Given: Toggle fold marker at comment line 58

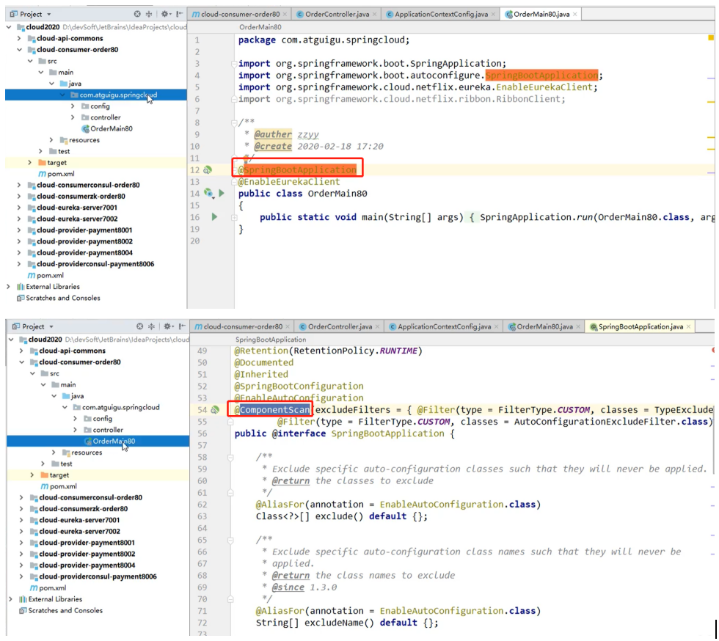Looking at the screenshot, I should coord(230,457).
